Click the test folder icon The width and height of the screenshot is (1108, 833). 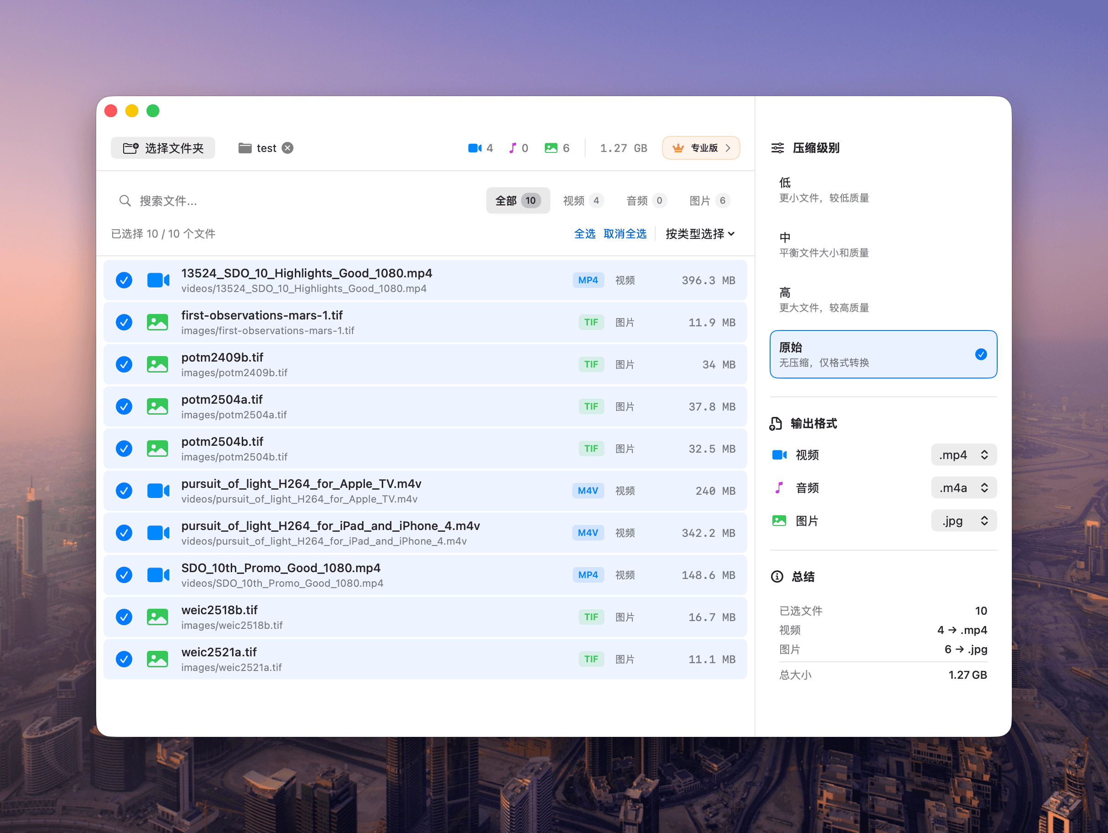tap(245, 148)
